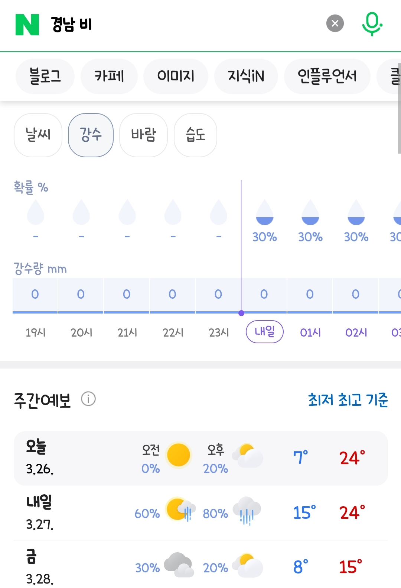Open the 지식iN tab
Image resolution: width=401 pixels, height=588 pixels.
pos(246,76)
